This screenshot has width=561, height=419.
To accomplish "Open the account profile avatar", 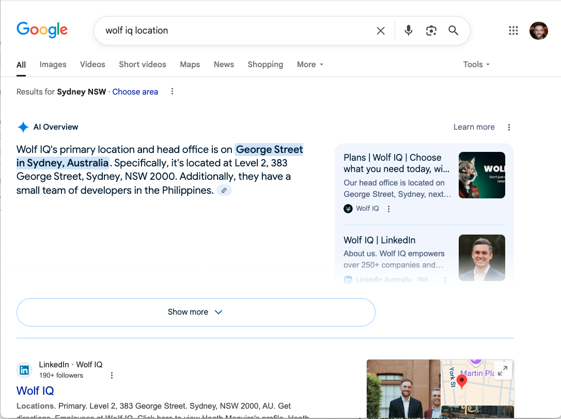I will pyautogui.click(x=538, y=31).
